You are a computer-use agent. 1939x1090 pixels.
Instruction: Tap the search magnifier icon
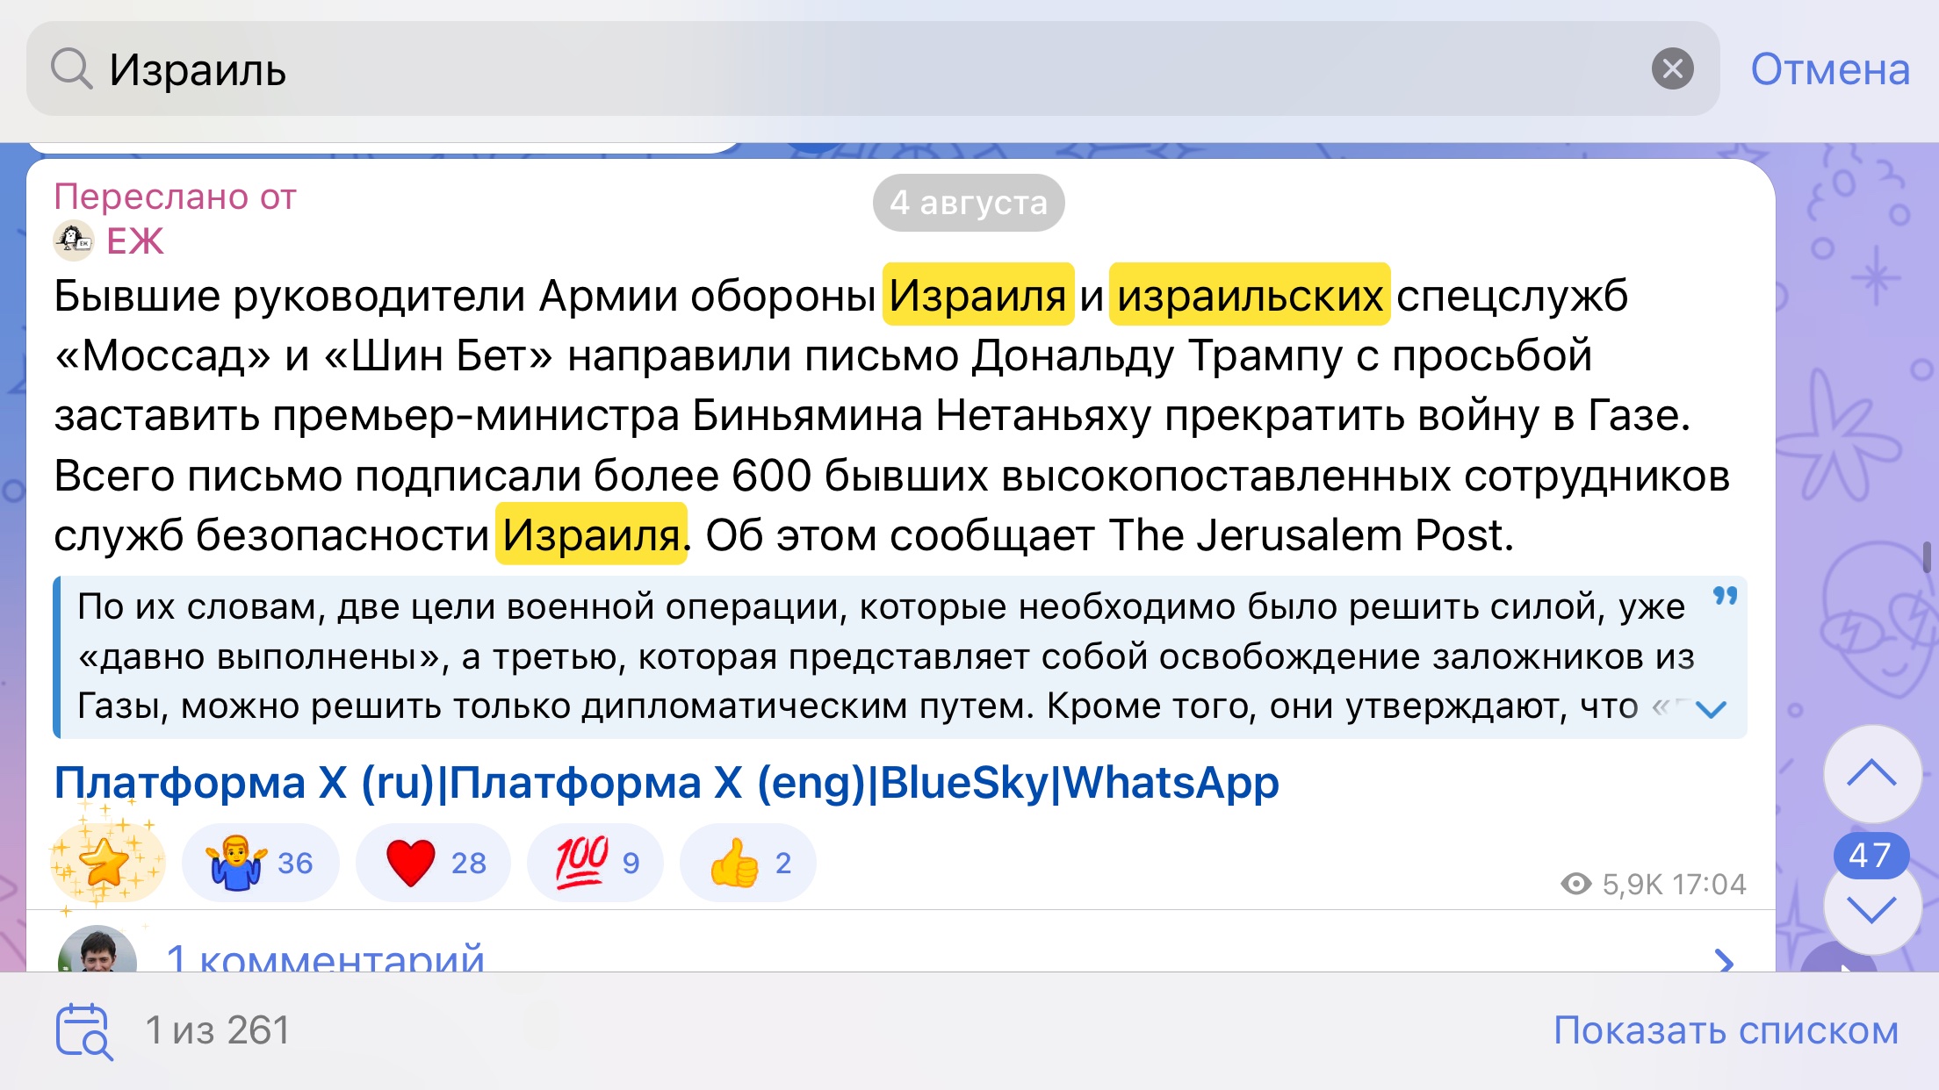click(x=71, y=68)
